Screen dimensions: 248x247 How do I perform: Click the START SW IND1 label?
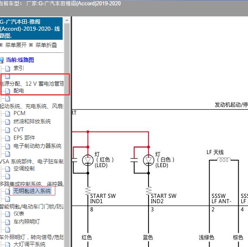pyautogui.click(x=103, y=199)
